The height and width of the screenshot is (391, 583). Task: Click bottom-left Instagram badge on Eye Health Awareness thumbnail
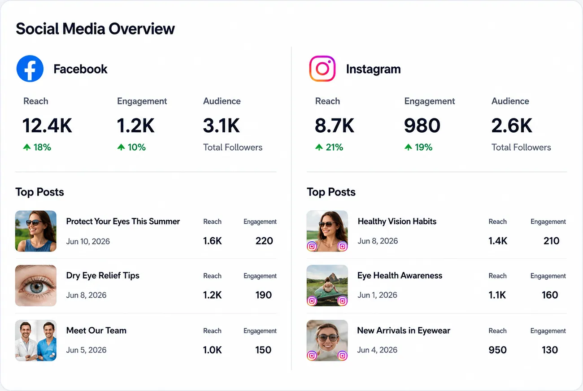click(312, 301)
